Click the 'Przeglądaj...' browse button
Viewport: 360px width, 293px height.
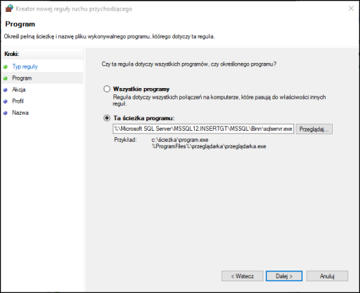pyautogui.click(x=314, y=129)
